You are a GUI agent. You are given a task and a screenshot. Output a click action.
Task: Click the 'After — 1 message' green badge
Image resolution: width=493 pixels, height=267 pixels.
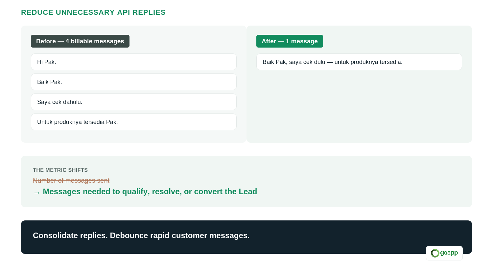[290, 41]
